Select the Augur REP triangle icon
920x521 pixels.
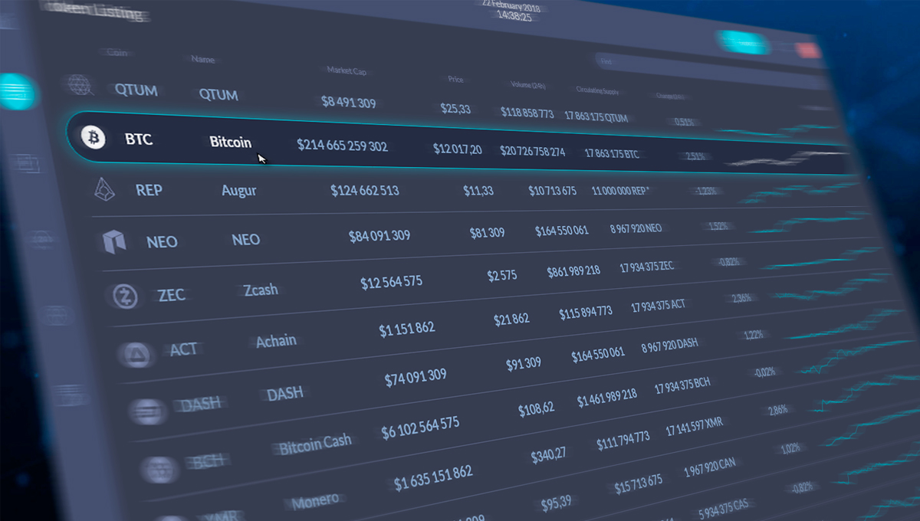104,188
